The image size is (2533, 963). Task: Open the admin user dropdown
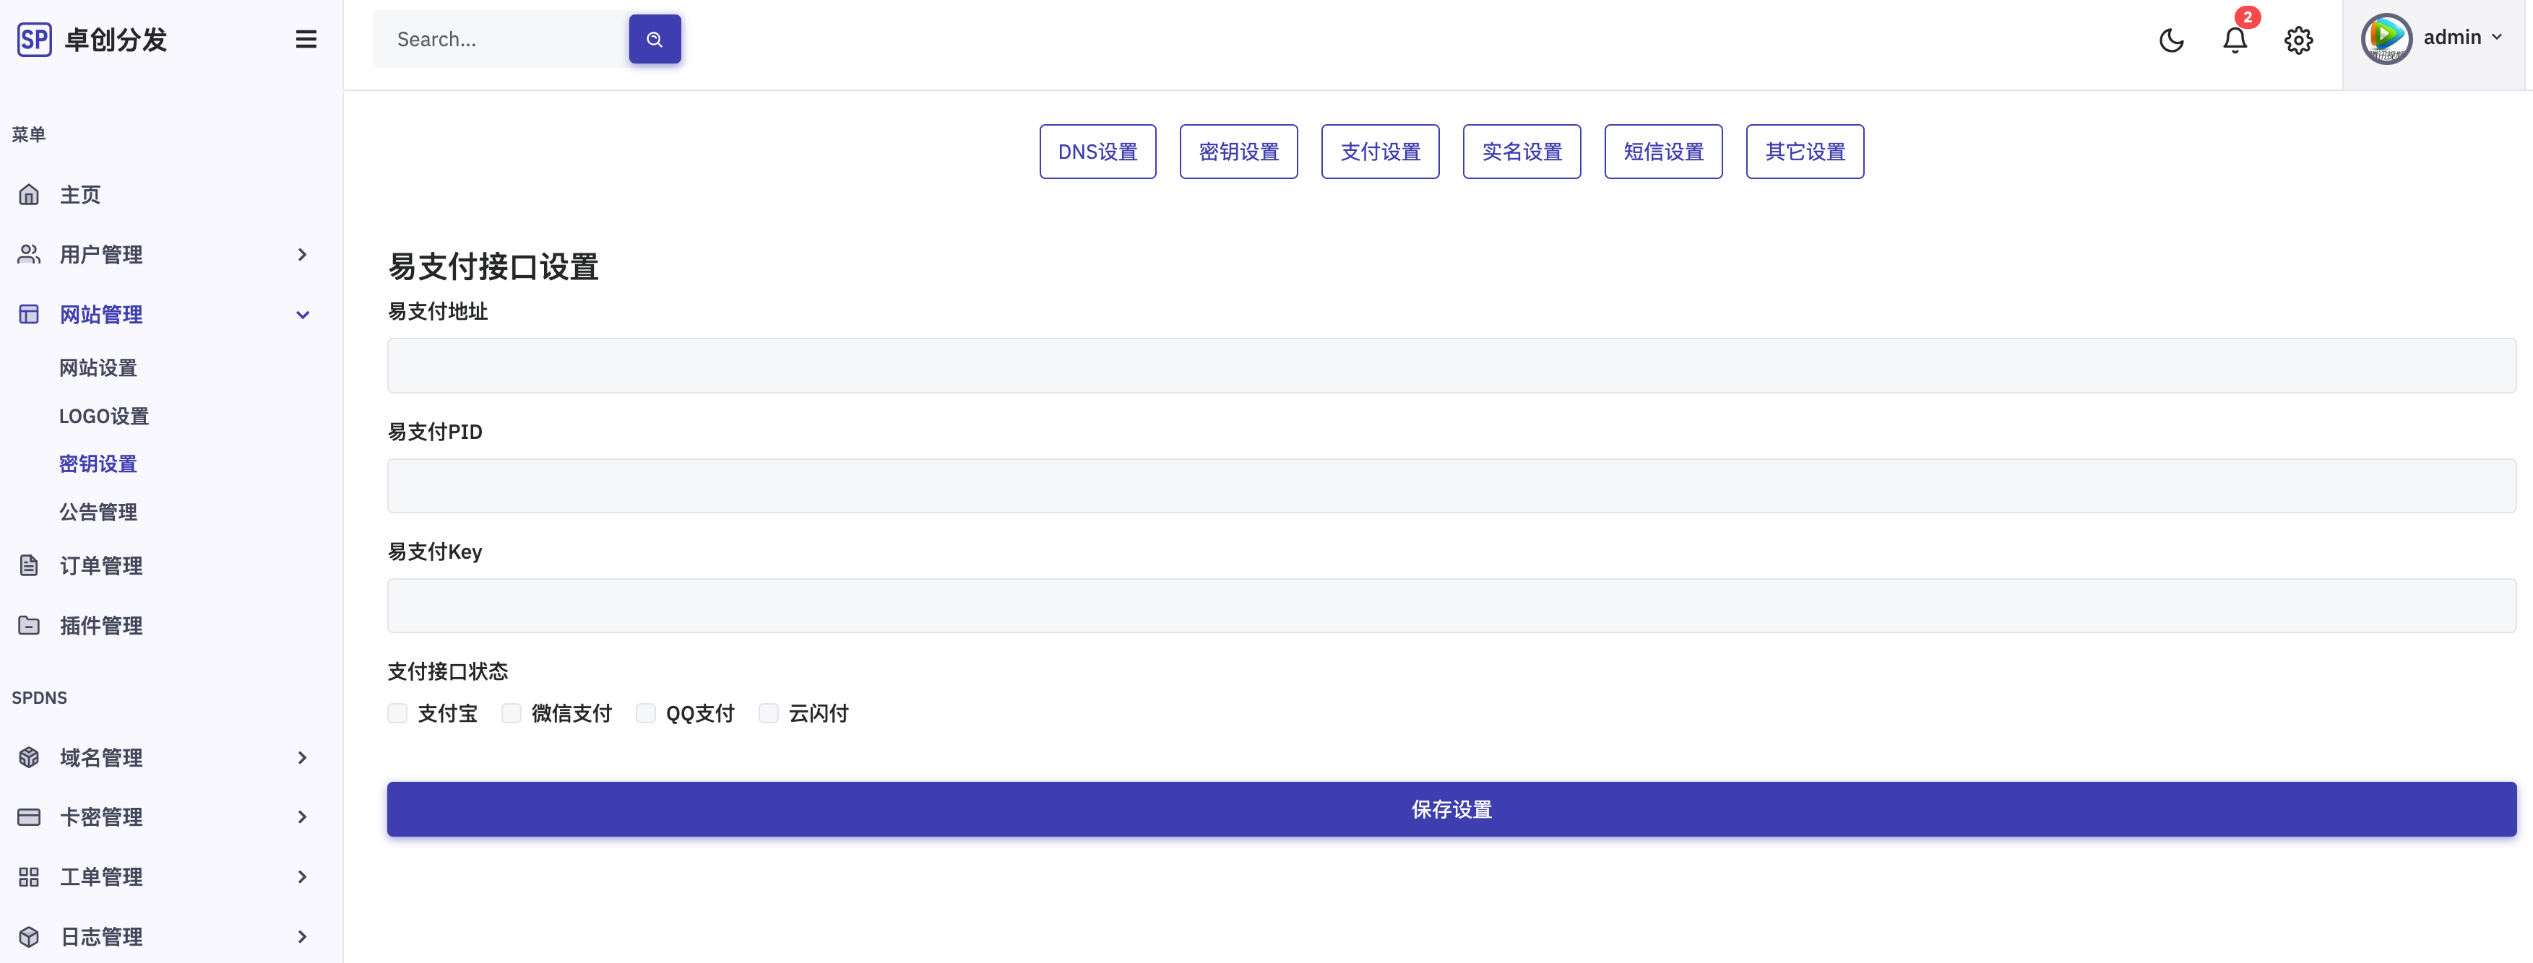click(2434, 39)
